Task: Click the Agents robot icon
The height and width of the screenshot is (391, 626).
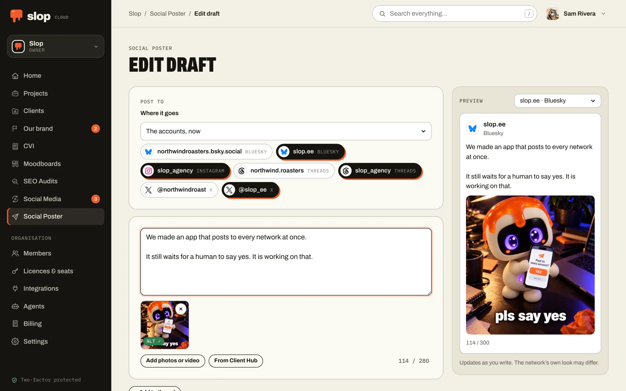Action: tap(15, 306)
